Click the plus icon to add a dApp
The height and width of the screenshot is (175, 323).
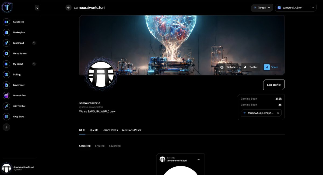(6, 127)
